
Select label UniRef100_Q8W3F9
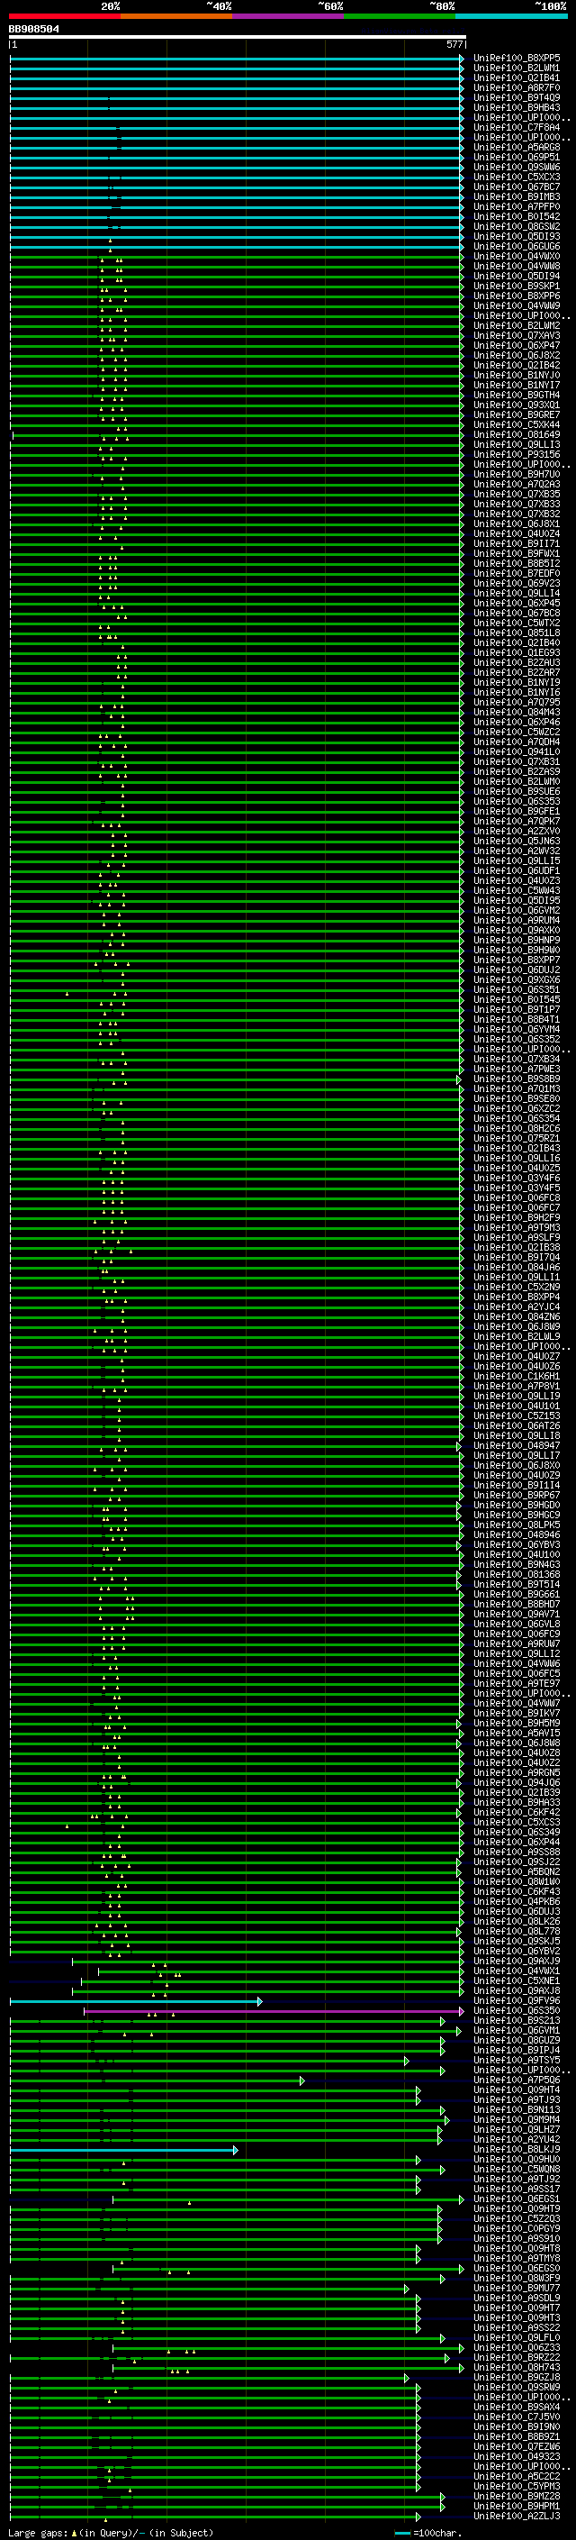coord(517,2279)
